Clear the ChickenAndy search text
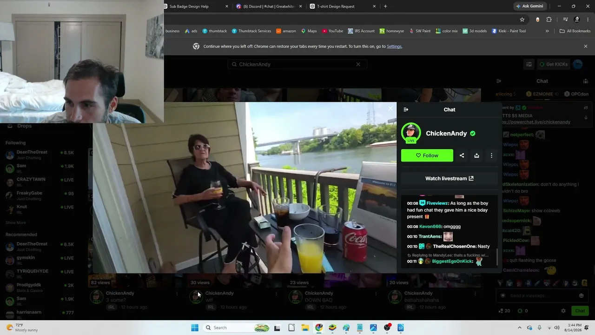 358,64
